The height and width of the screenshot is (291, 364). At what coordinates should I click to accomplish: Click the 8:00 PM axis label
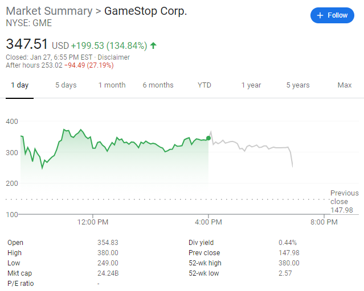(324, 222)
